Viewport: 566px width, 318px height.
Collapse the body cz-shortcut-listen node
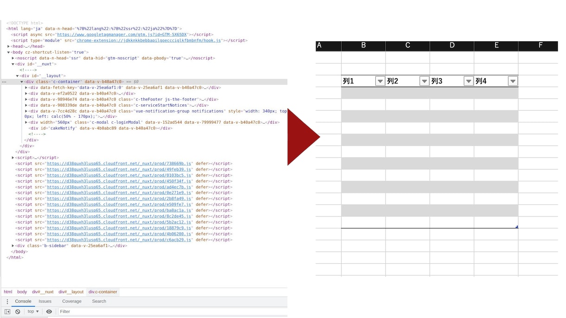point(9,52)
